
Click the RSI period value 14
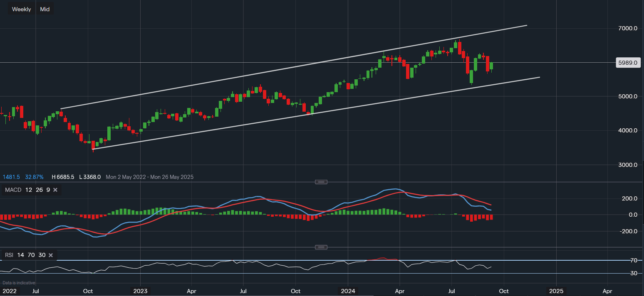pyautogui.click(x=20, y=255)
